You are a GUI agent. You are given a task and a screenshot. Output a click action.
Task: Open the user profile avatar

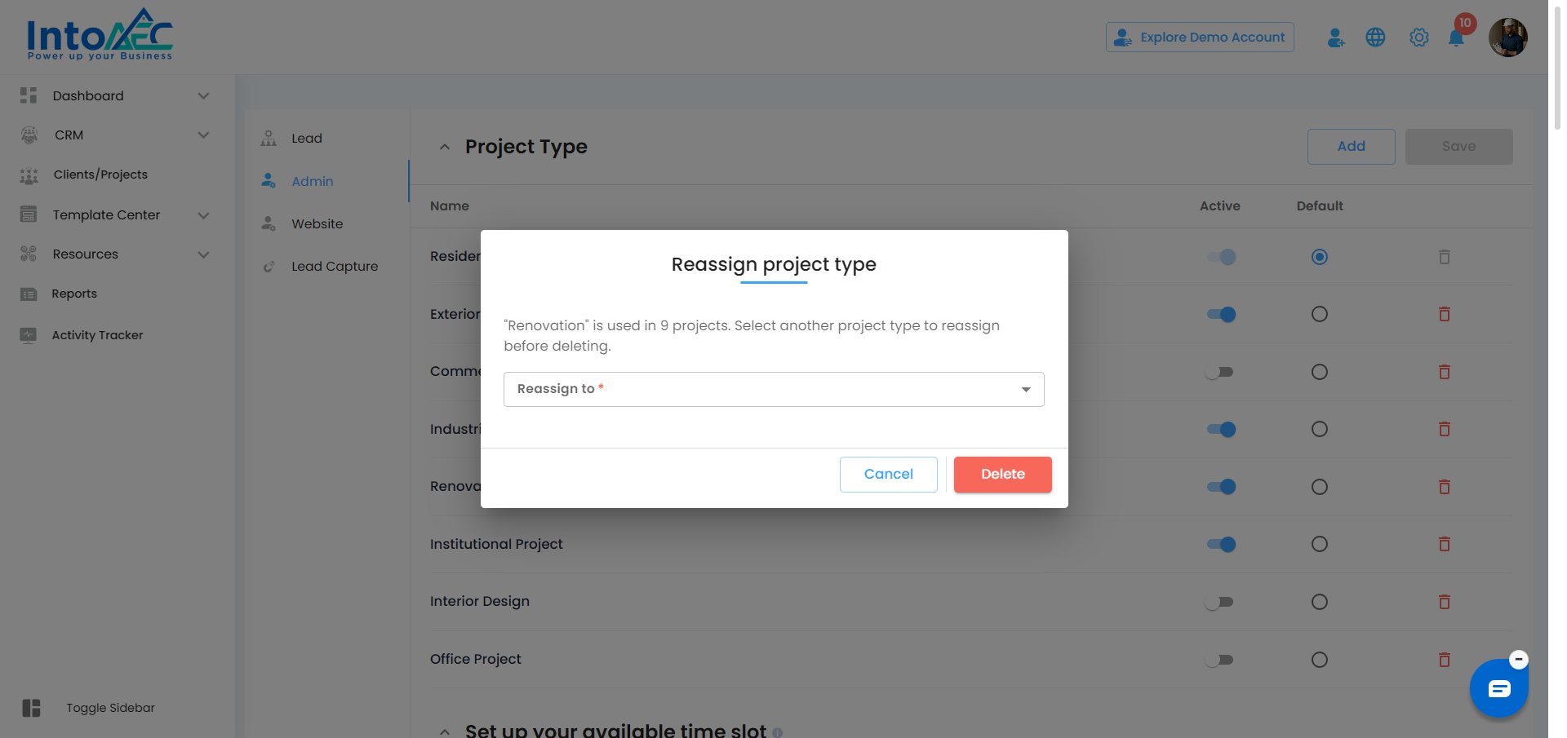coord(1507,38)
